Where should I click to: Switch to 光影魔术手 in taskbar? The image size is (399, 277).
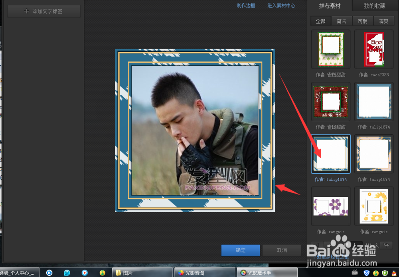point(267,273)
